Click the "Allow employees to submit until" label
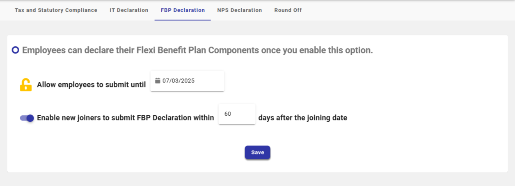 [x=91, y=85]
